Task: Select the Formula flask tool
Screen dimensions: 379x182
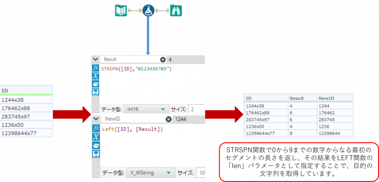Action: tap(148, 11)
